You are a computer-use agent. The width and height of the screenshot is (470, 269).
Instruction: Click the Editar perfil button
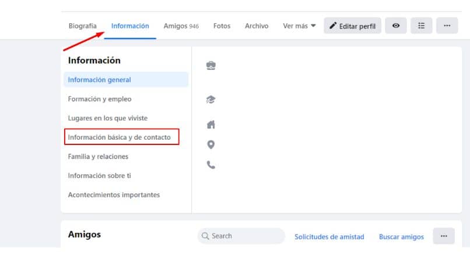[x=352, y=26]
